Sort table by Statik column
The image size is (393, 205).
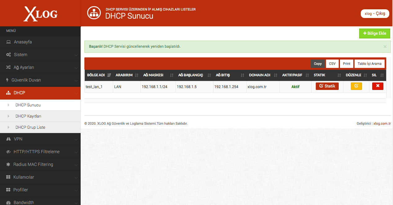pyautogui.click(x=327, y=75)
